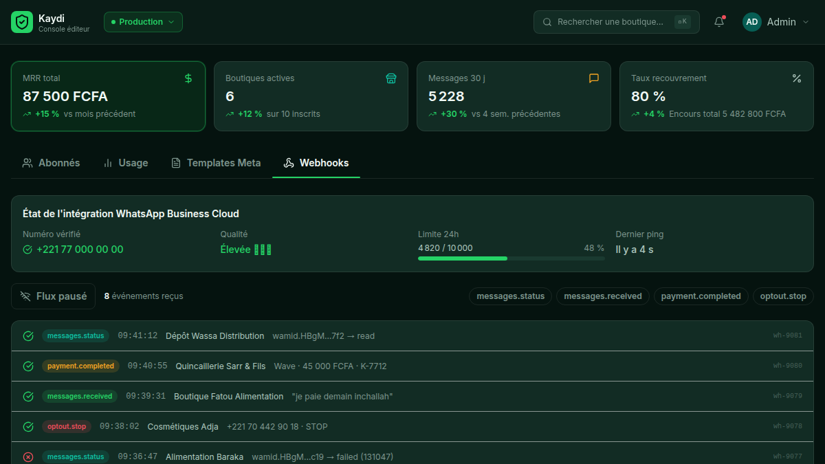The image size is (825, 464).
Task: Open Cosmétiques Adja shop name
Action: pos(183,427)
